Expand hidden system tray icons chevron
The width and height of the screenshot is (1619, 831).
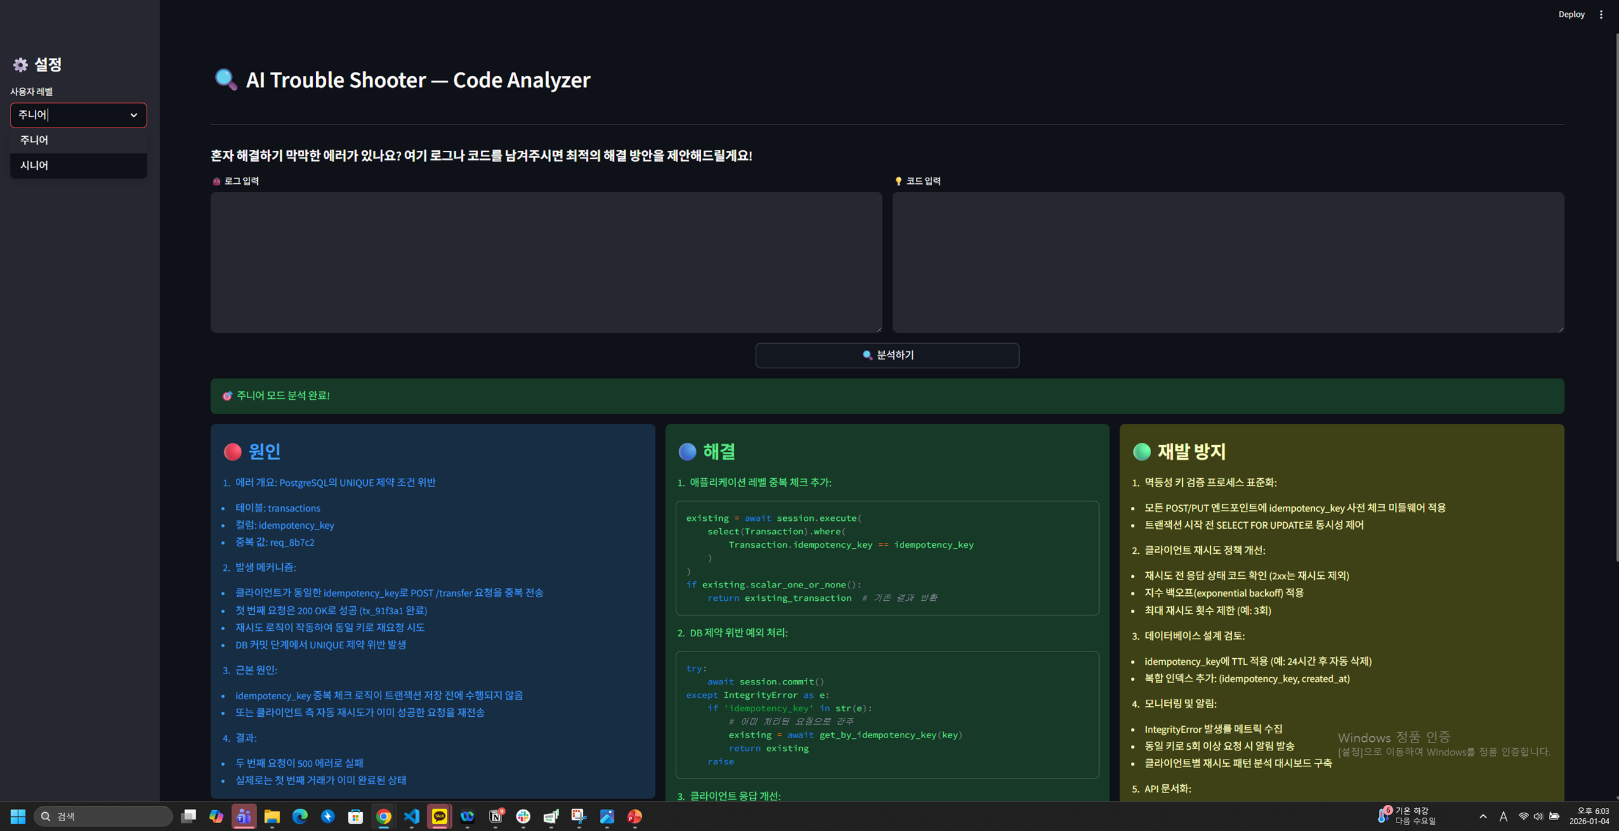tap(1483, 816)
